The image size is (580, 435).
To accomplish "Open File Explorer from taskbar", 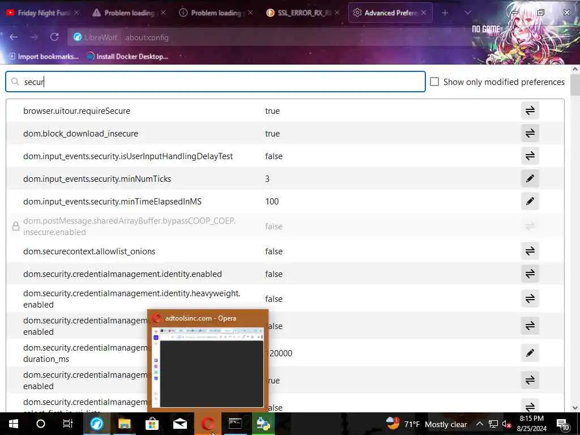I will click(124, 424).
